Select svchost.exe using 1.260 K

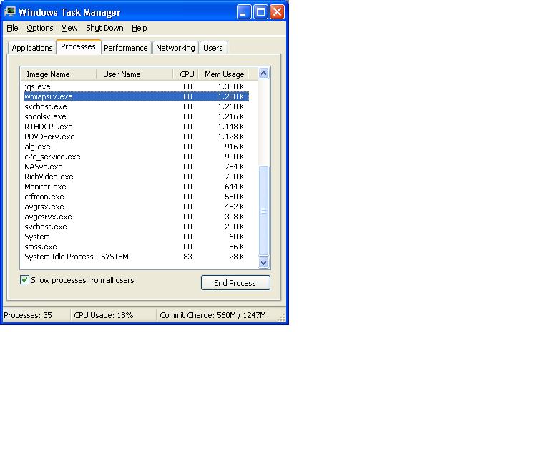tap(136, 106)
